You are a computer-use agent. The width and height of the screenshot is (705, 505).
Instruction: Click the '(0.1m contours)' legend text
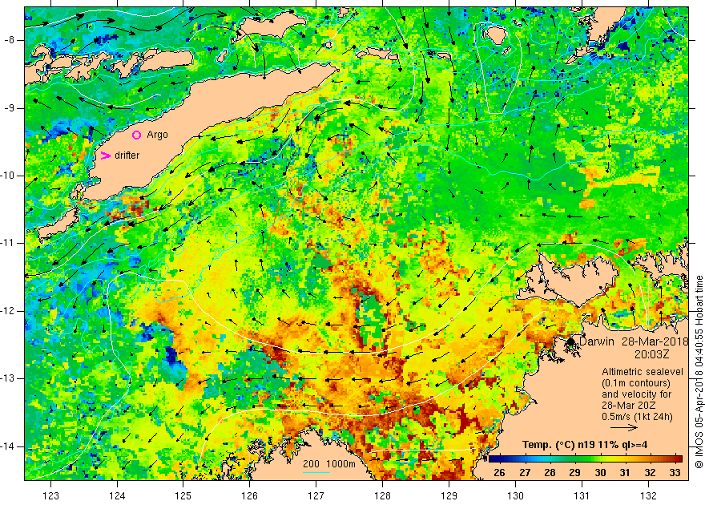(x=636, y=383)
